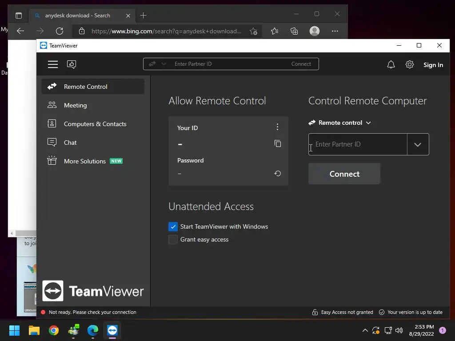Open TeamViewer settings gear
The width and height of the screenshot is (455, 341).
click(409, 64)
